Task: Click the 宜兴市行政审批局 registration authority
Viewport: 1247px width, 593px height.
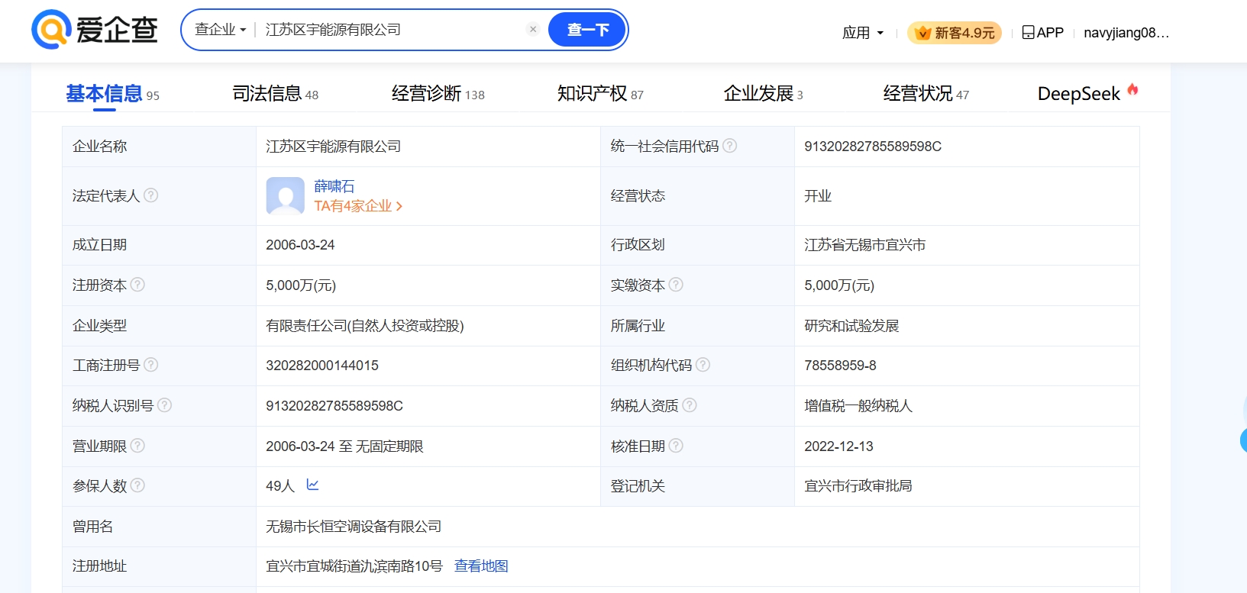Action: 858,486
